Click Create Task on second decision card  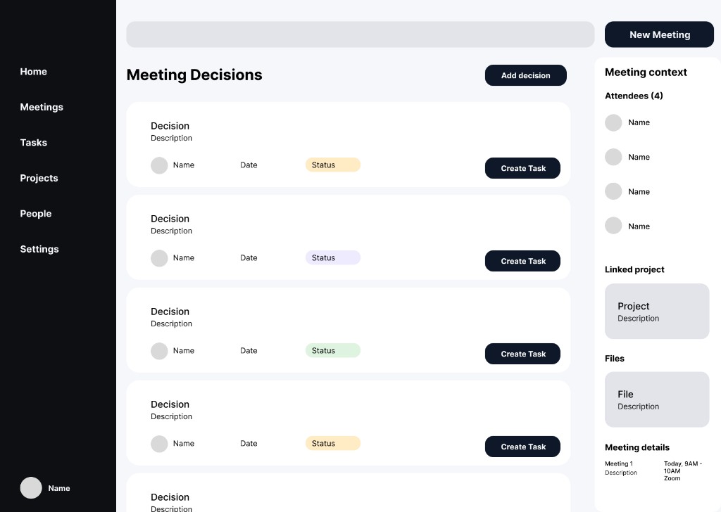click(522, 261)
